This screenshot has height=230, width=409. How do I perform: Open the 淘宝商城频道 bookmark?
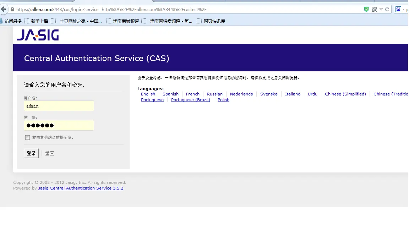pos(122,21)
